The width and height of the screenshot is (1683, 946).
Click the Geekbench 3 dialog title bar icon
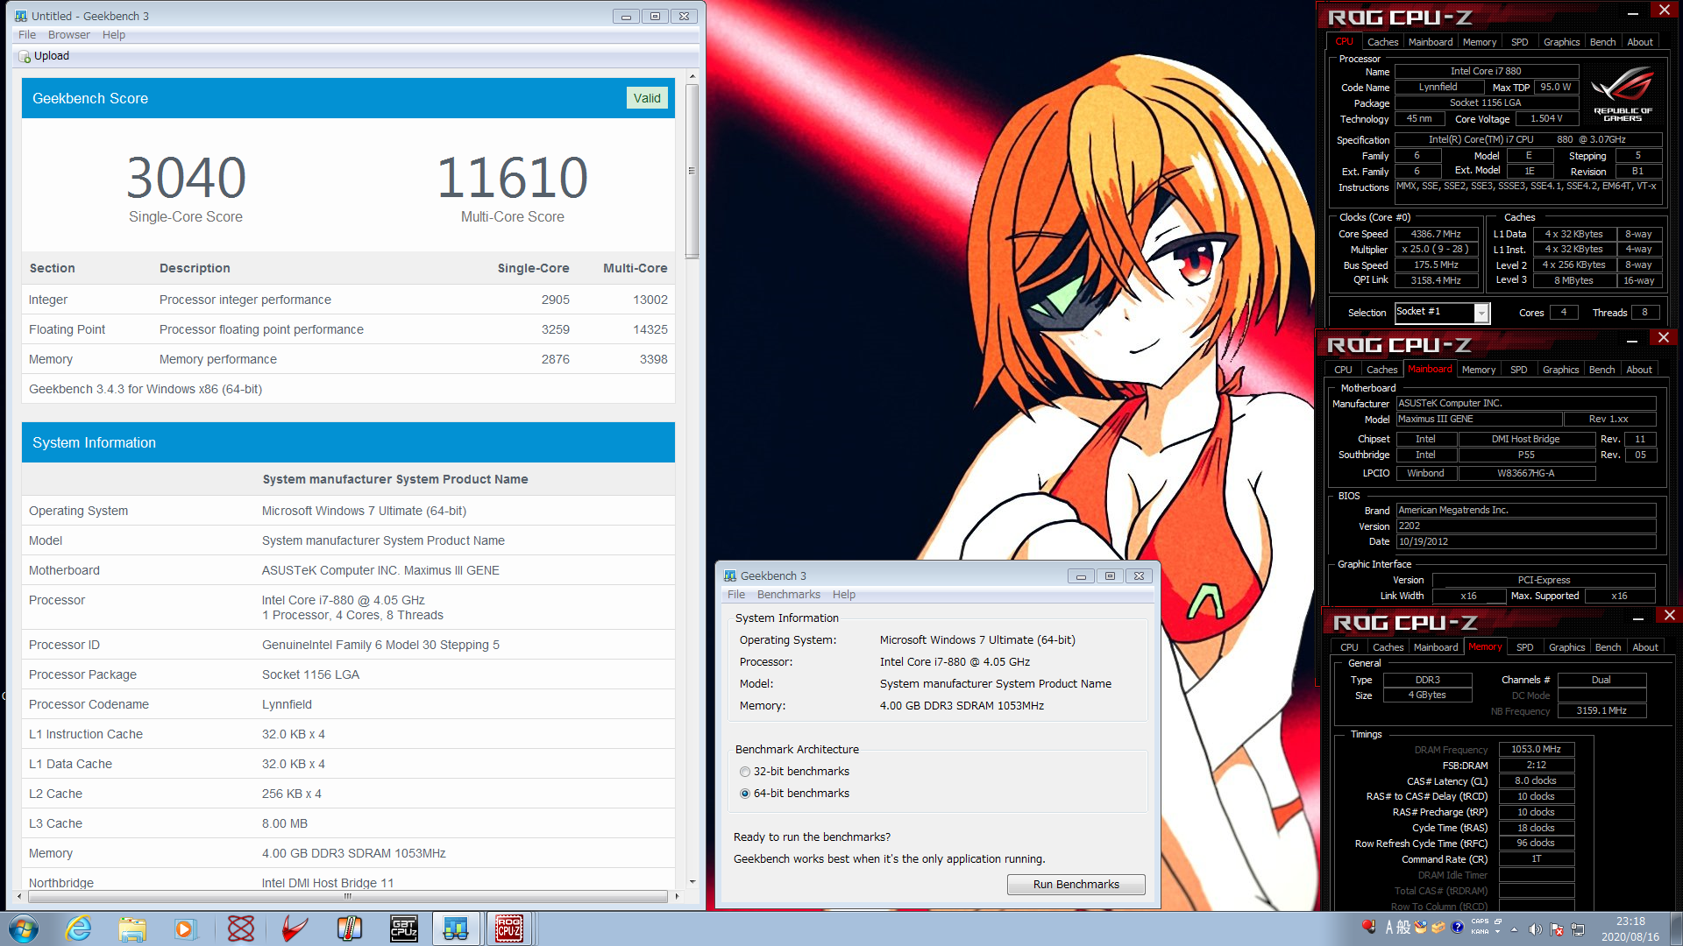[x=730, y=575]
